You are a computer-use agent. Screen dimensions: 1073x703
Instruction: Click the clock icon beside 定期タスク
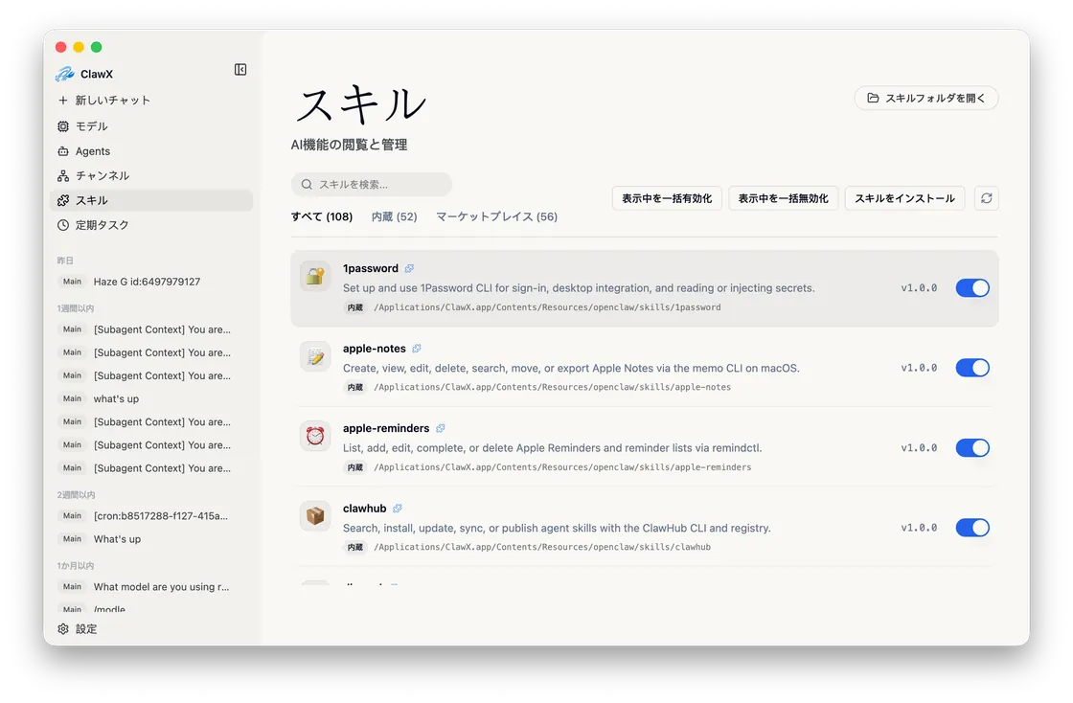coord(63,225)
